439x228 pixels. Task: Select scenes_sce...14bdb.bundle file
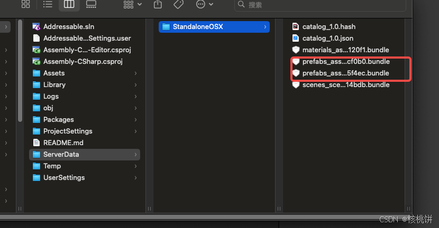click(346, 84)
